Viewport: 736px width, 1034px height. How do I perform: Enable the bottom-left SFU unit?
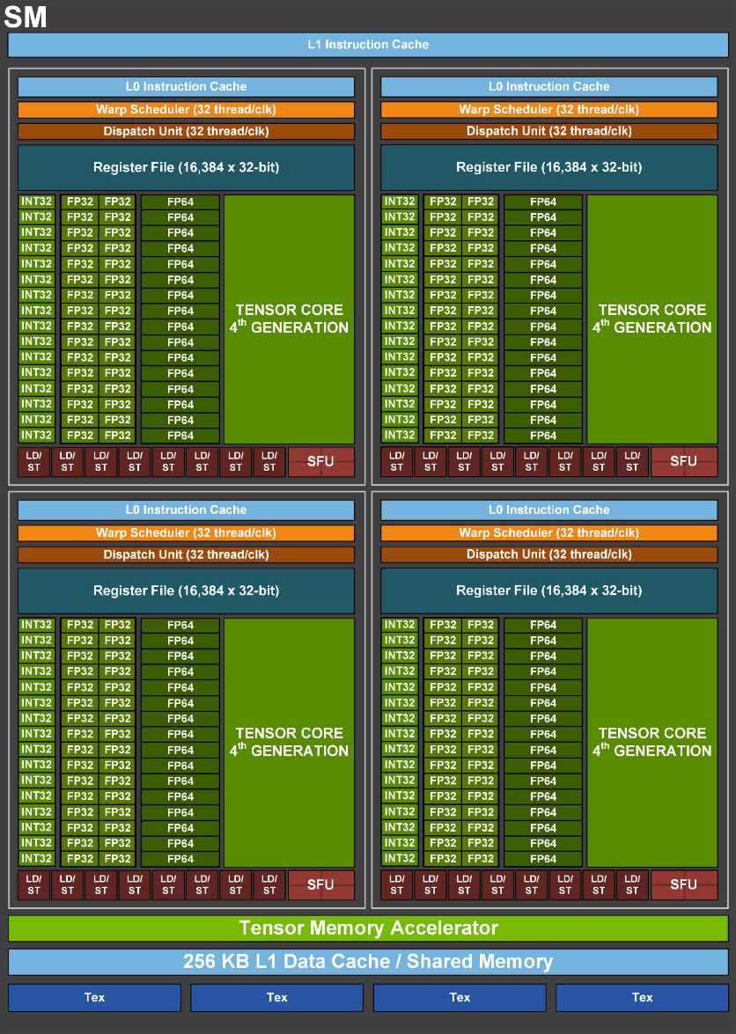320,884
